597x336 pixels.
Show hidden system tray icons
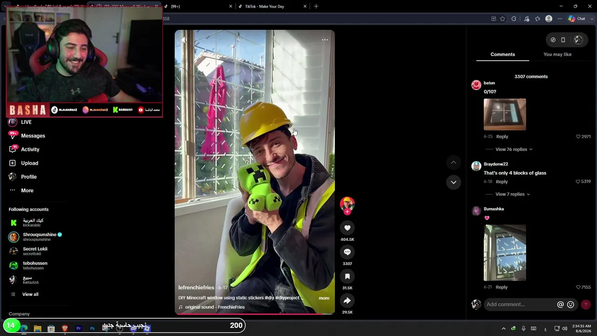(x=503, y=329)
